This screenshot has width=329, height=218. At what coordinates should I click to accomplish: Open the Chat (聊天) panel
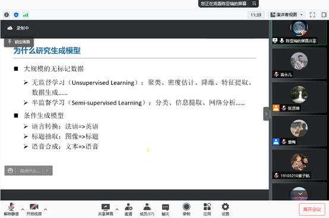coord(165,210)
